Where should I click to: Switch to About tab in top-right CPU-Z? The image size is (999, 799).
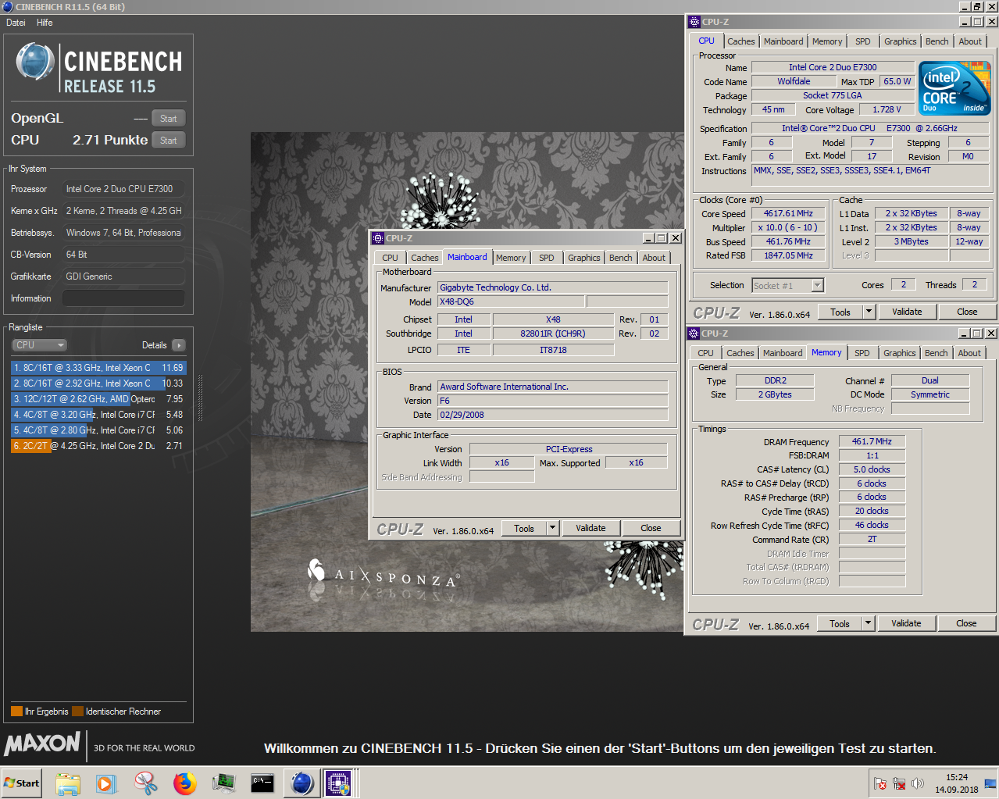(x=970, y=41)
